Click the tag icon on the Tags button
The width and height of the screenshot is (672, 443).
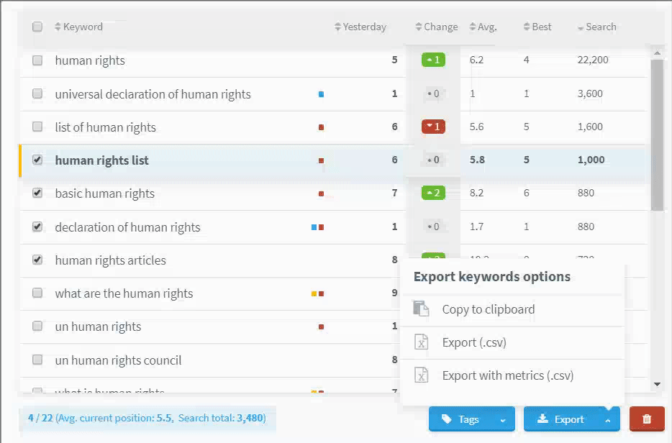pos(446,419)
